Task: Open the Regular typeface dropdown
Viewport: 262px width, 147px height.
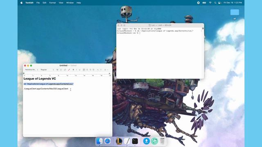Action: click(x=47, y=70)
